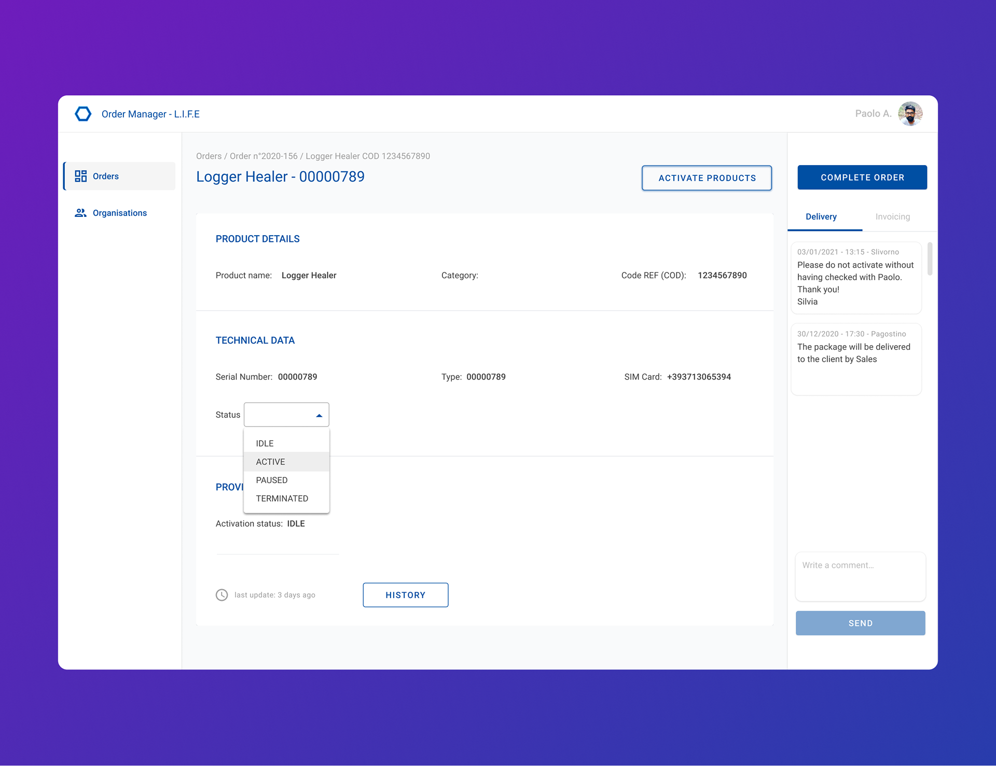Choose TERMINATED status option
The height and width of the screenshot is (766, 996).
click(286, 498)
